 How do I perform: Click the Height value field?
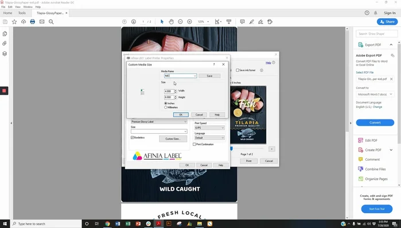tap(169, 97)
